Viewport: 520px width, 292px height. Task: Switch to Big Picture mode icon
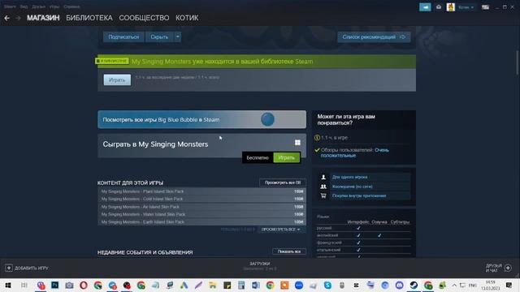[485, 7]
